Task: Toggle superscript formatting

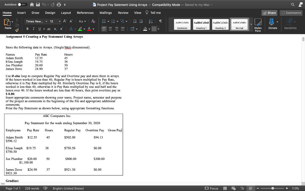Action: [61, 29]
